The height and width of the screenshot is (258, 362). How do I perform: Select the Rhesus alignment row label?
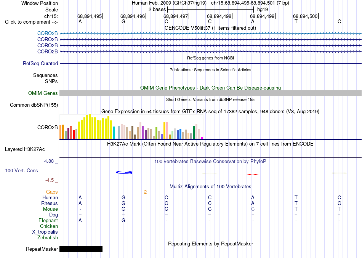[x=49, y=204]
